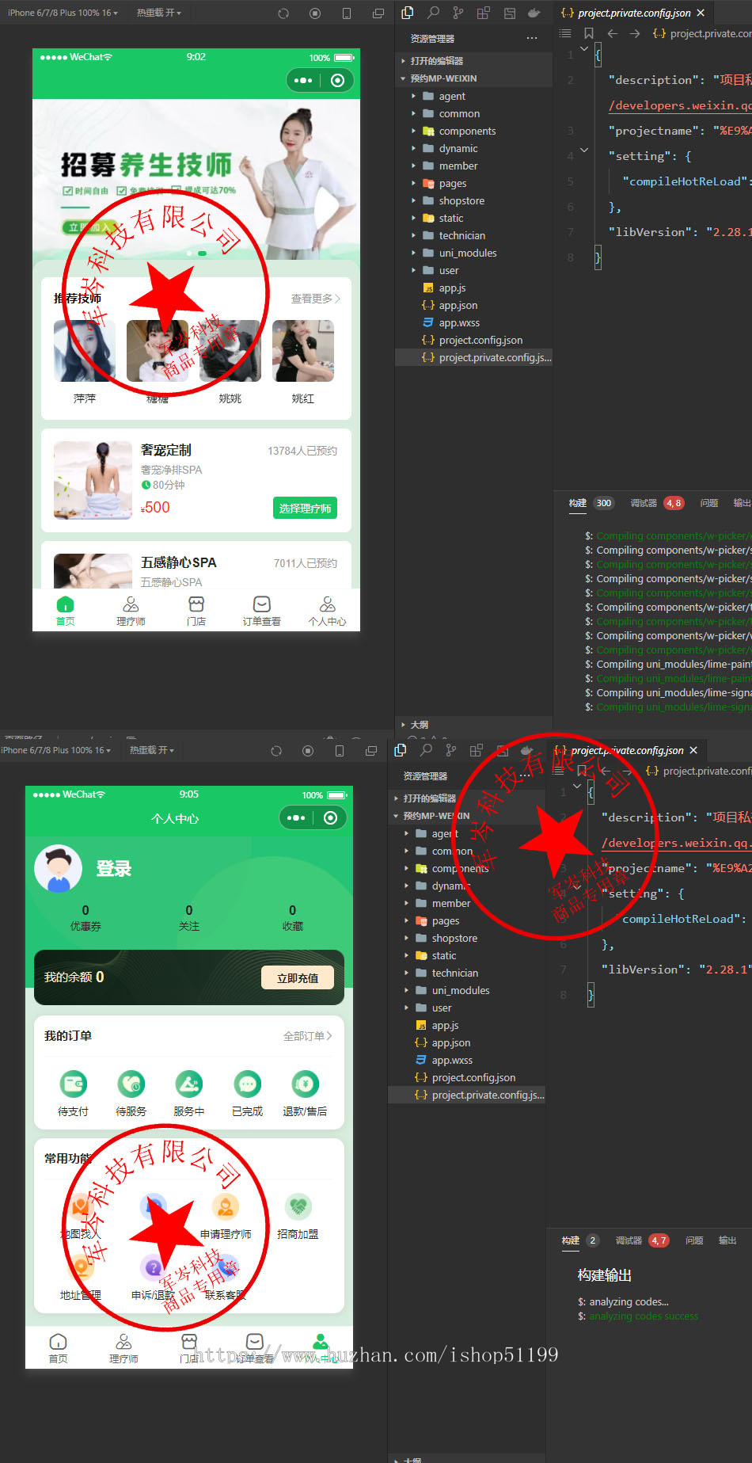Tap 待服务 order icon

(x=131, y=1084)
